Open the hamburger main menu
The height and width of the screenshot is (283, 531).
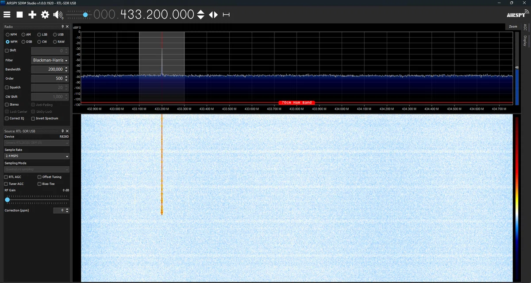(x=7, y=15)
